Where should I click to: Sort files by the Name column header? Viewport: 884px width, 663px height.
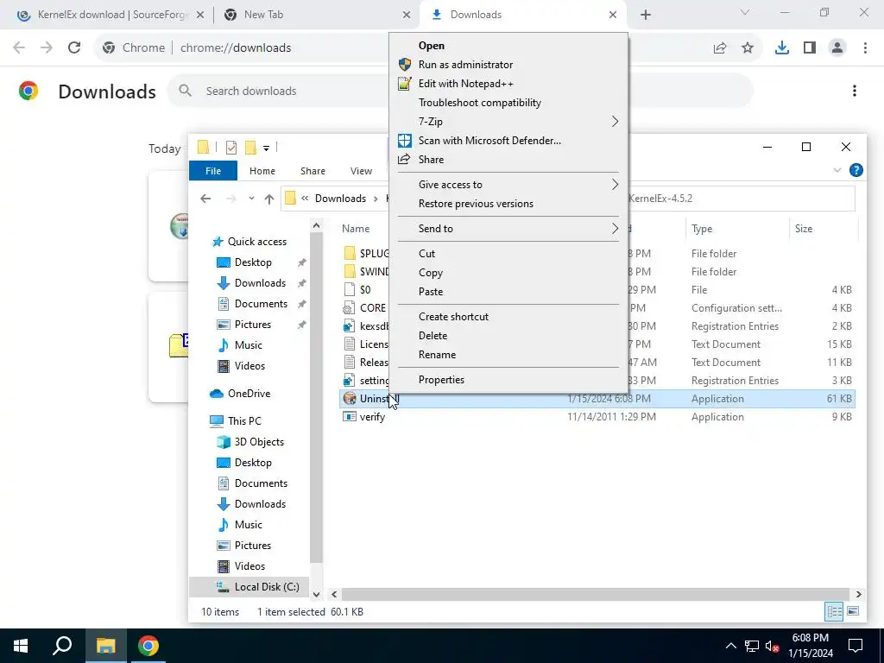click(355, 228)
